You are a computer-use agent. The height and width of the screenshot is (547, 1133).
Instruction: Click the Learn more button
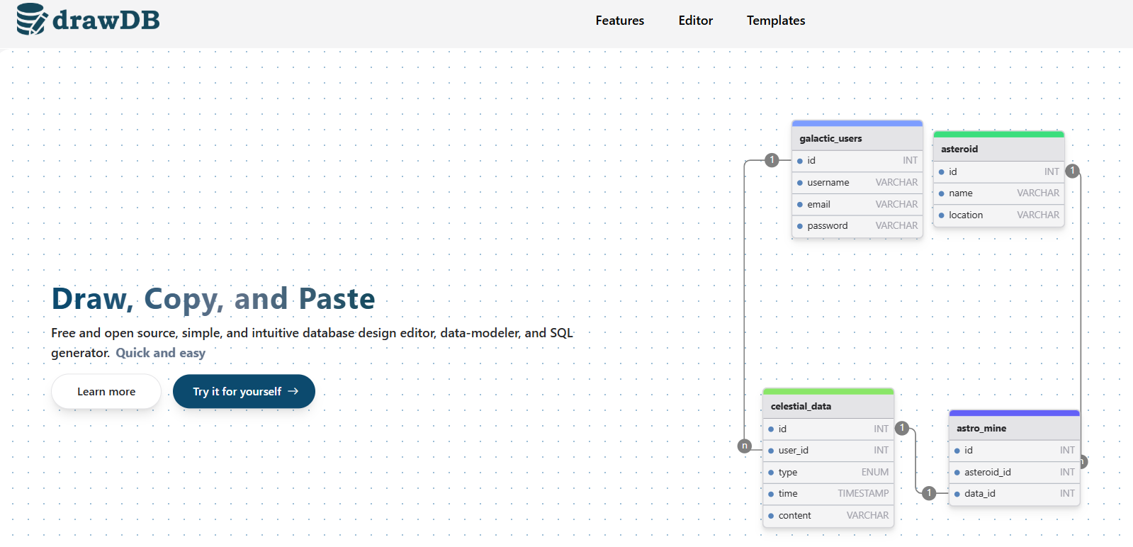(x=106, y=392)
